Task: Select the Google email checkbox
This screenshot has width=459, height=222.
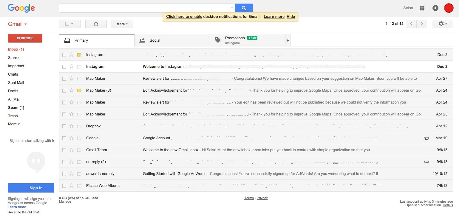Action: (64, 138)
